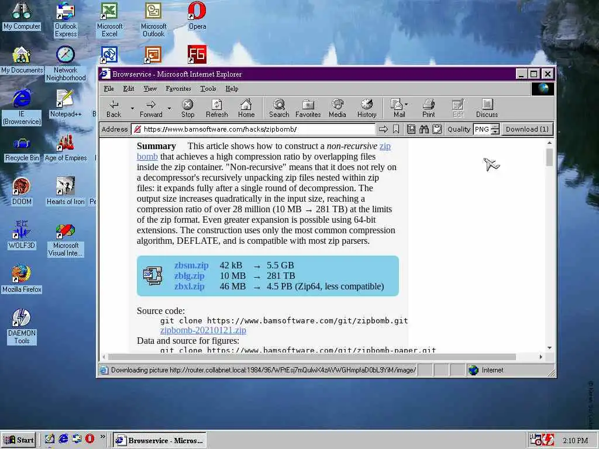Viewport: 599px width, 449px height.
Task: Decrease the Quality stepper value
Action: click(x=495, y=132)
